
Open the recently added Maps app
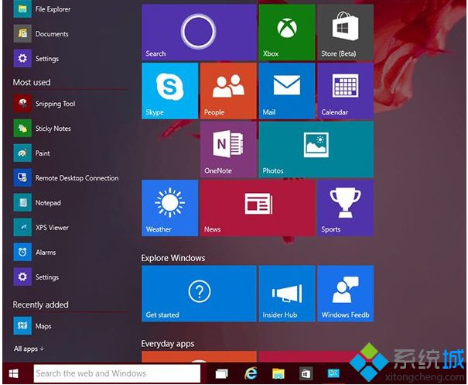(32, 326)
